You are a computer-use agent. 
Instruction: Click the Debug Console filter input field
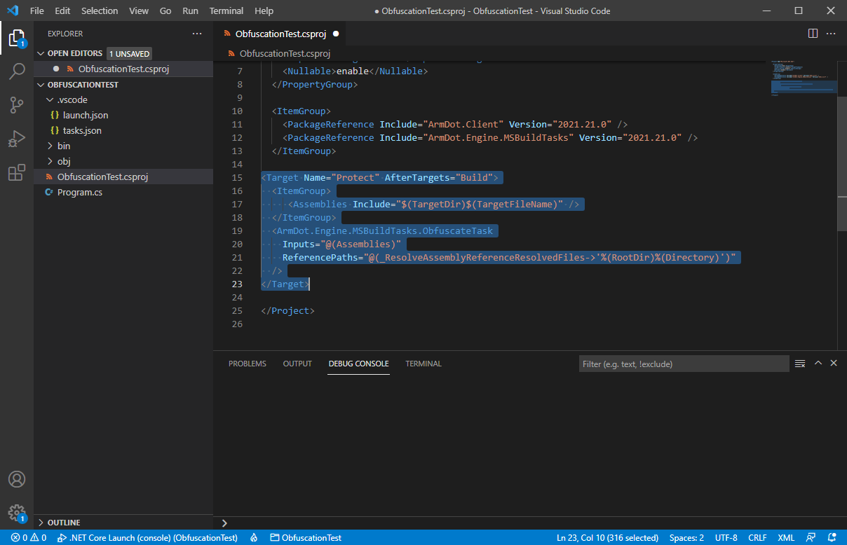[x=684, y=363]
